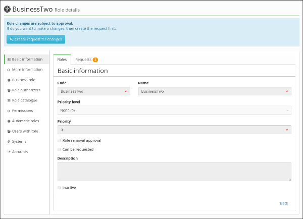Click Create request for changes button
303x219 pixels.
(36, 39)
